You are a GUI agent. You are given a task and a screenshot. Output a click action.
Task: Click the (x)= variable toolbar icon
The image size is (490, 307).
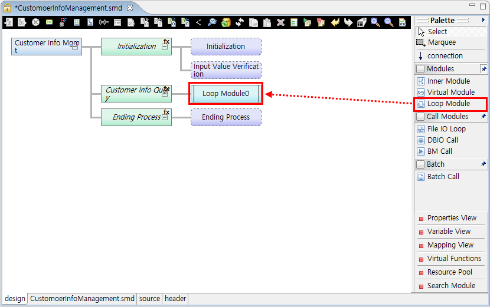[104, 22]
